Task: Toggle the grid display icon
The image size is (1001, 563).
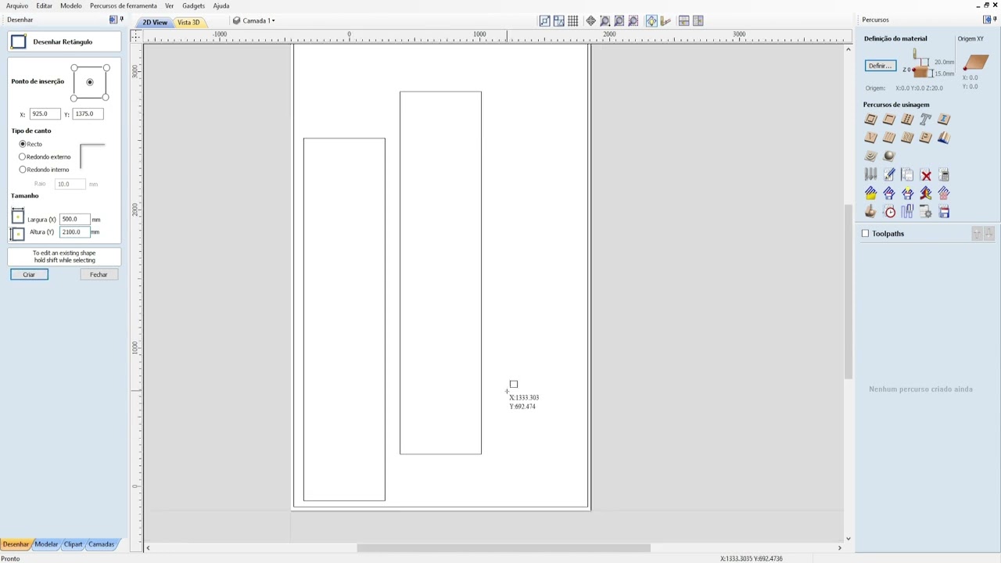Action: (573, 21)
